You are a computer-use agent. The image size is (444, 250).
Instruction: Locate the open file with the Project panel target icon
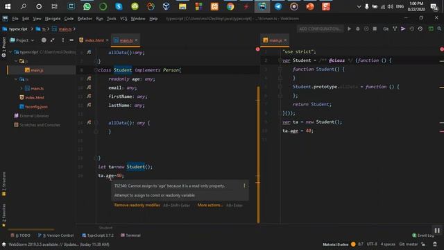coord(44,40)
